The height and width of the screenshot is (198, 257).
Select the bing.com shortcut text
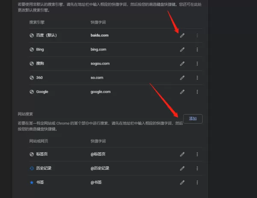click(x=99, y=50)
